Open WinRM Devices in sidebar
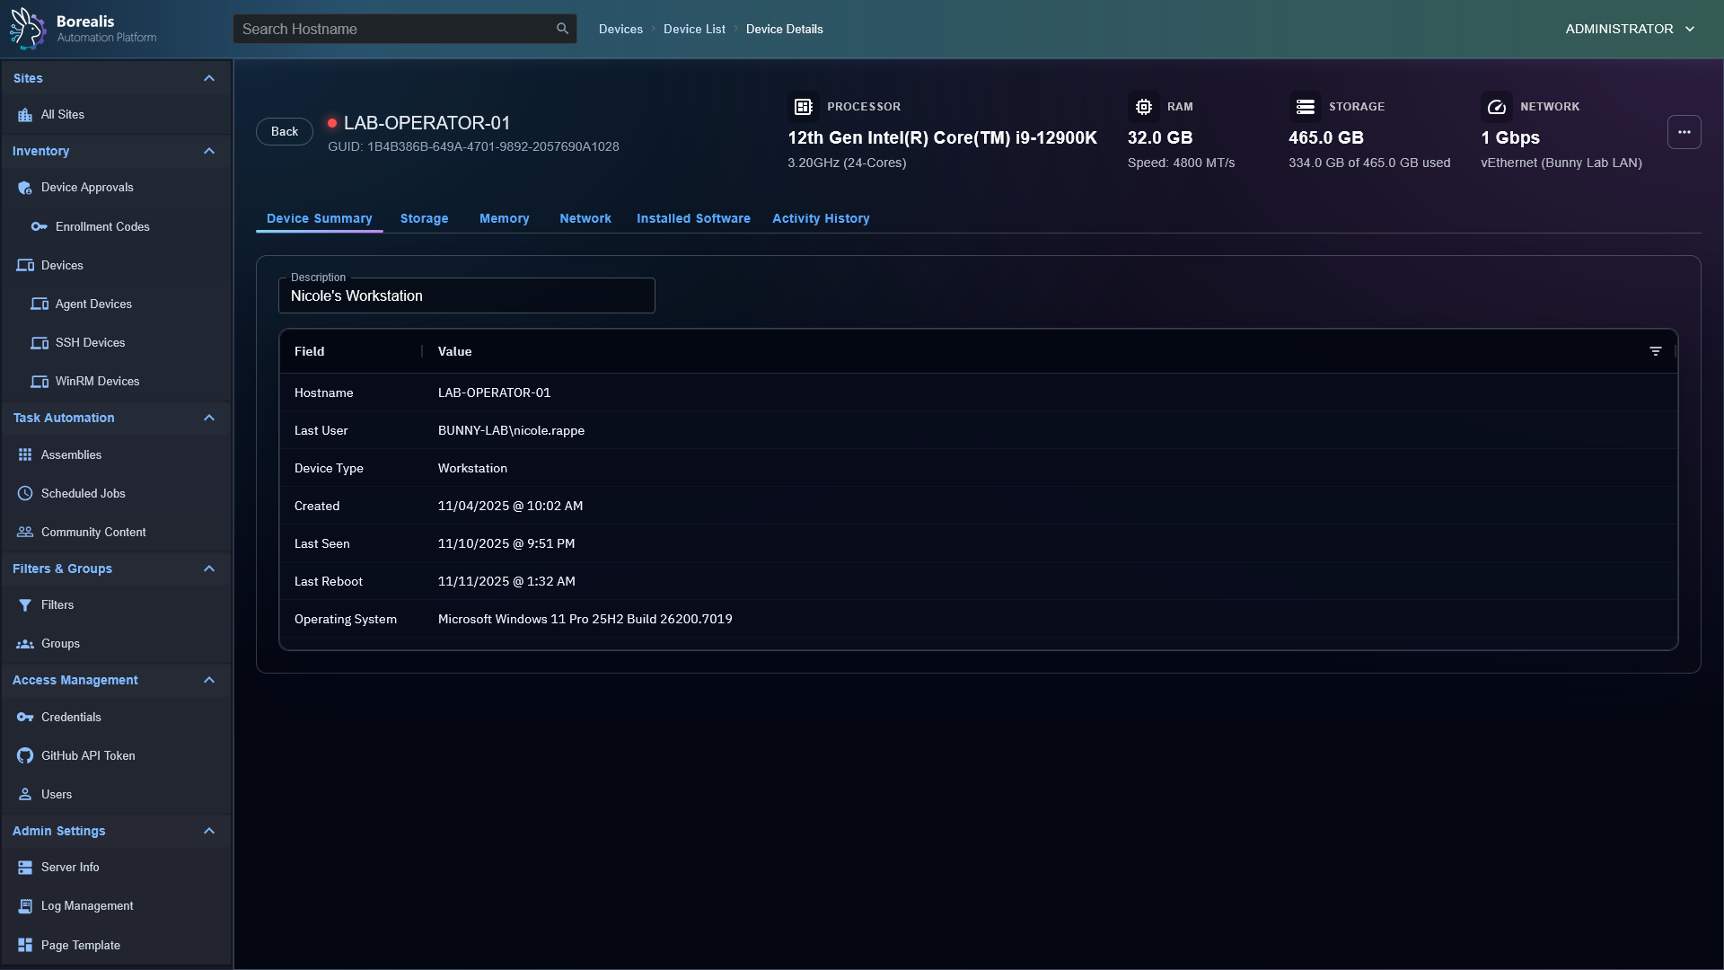The image size is (1724, 970). (97, 381)
